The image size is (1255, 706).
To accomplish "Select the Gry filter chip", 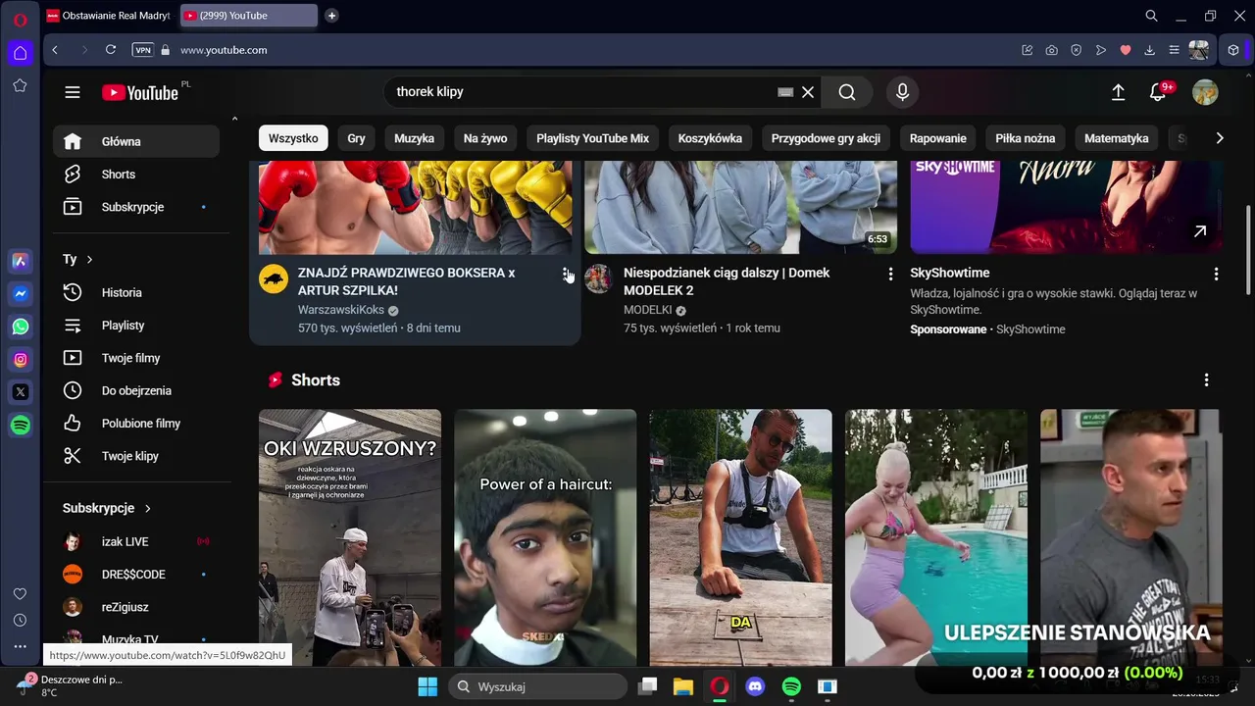I will [356, 138].
